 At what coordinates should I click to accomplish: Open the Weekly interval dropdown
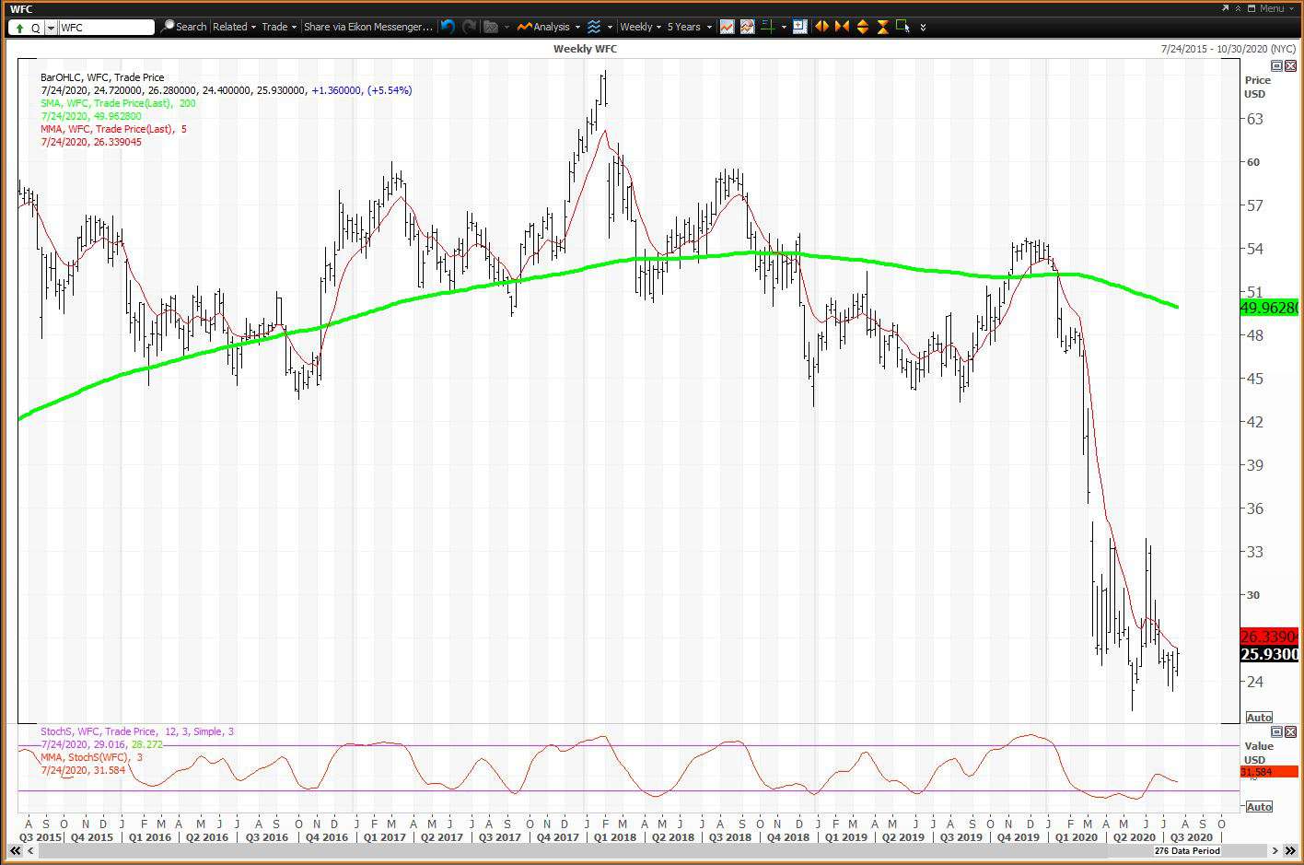pyautogui.click(x=641, y=27)
